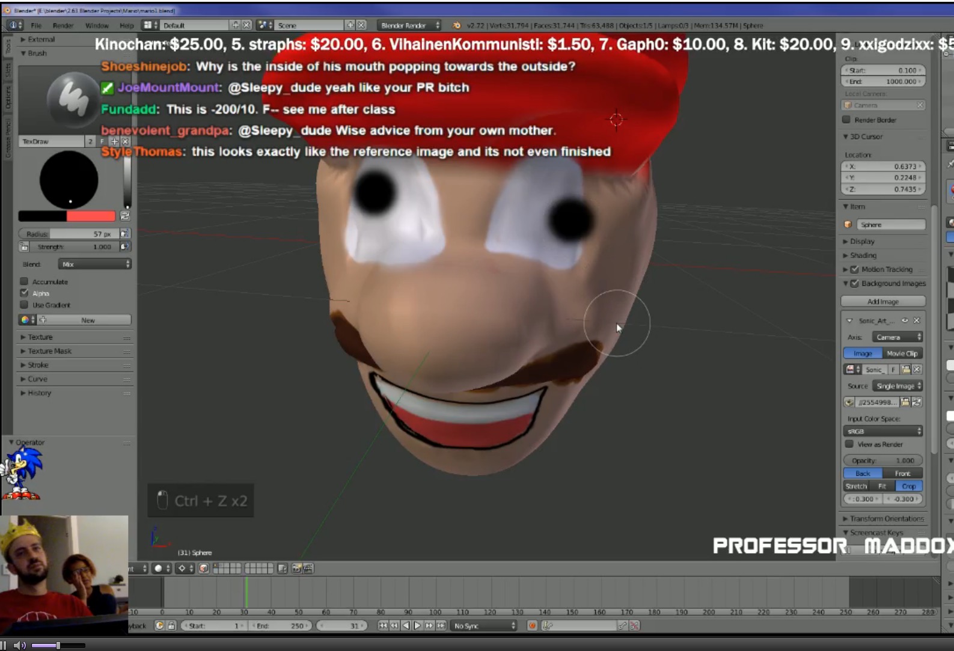Toggle automatic keyframe record button

532,626
